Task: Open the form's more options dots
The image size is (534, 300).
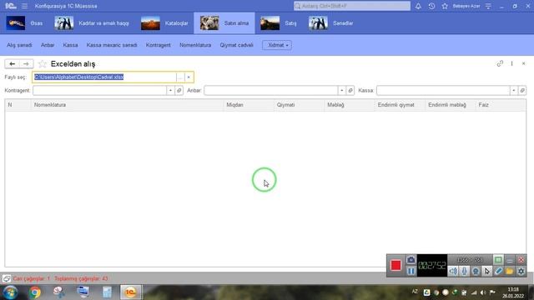Action: click(511, 63)
